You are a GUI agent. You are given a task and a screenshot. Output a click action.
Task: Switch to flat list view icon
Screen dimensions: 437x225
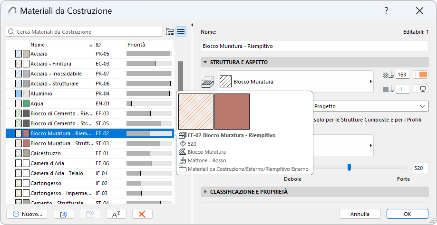(x=181, y=32)
